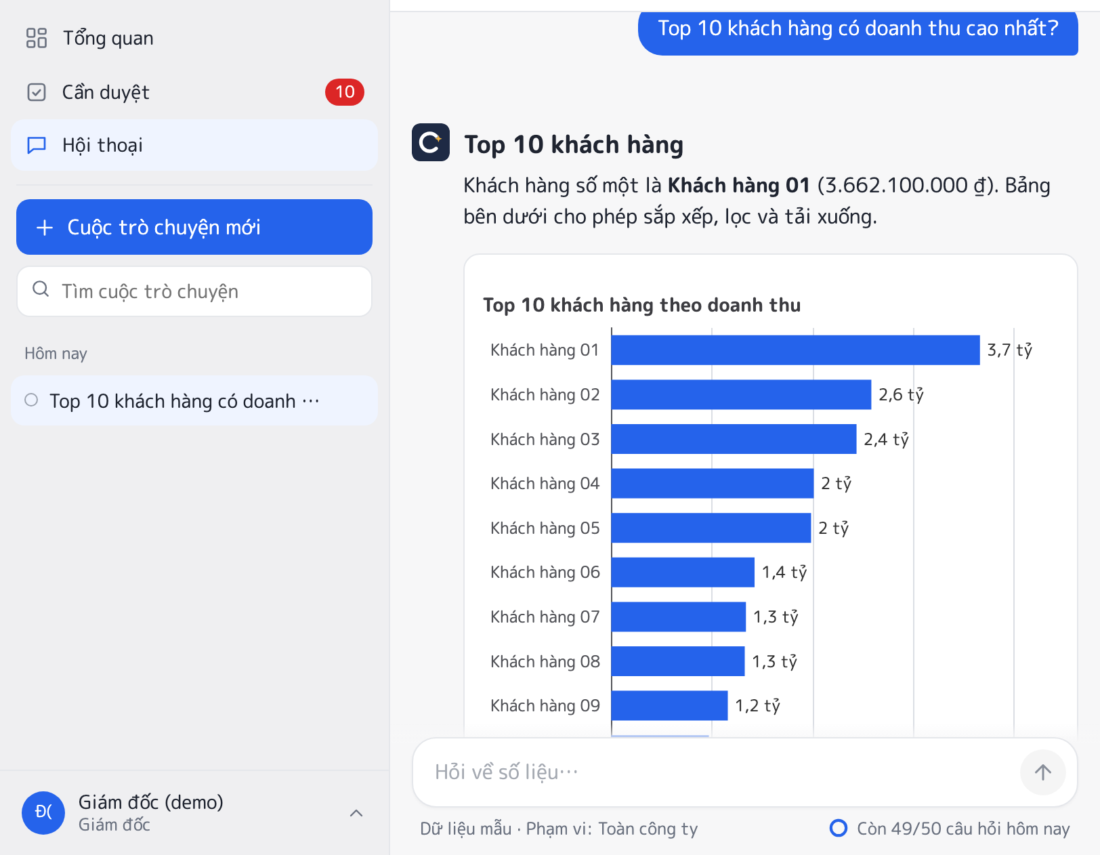Click the label Khách hàng 05
The height and width of the screenshot is (855, 1100).
coord(545,528)
